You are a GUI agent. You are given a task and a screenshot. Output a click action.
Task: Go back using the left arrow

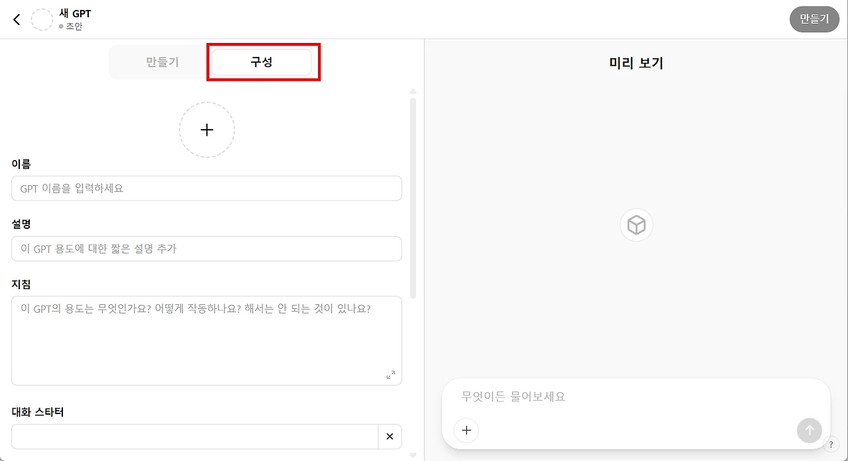tap(17, 20)
